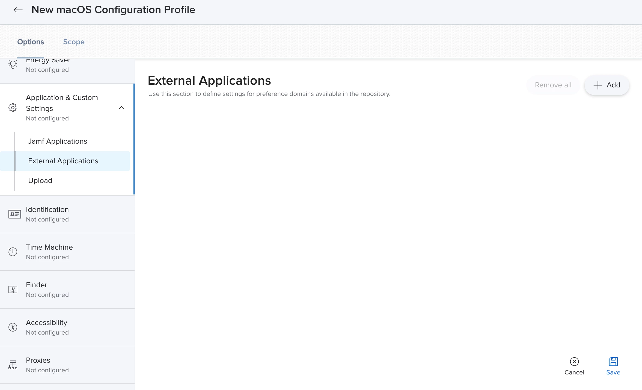Click the Add button label
Viewport: 642px width, 390px height.
tap(613, 85)
